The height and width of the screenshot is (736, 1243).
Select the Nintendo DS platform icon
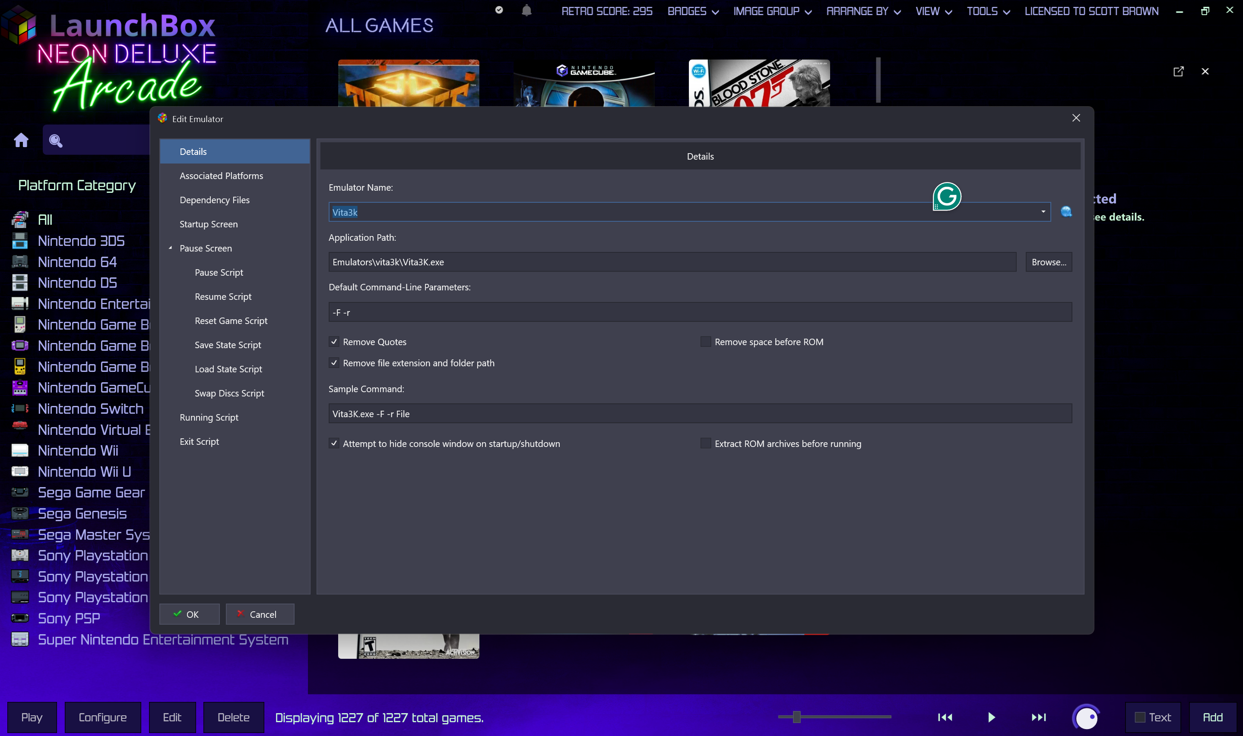coord(20,282)
